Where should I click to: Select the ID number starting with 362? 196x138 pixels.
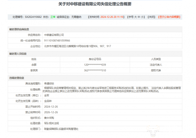[x=95, y=71]
